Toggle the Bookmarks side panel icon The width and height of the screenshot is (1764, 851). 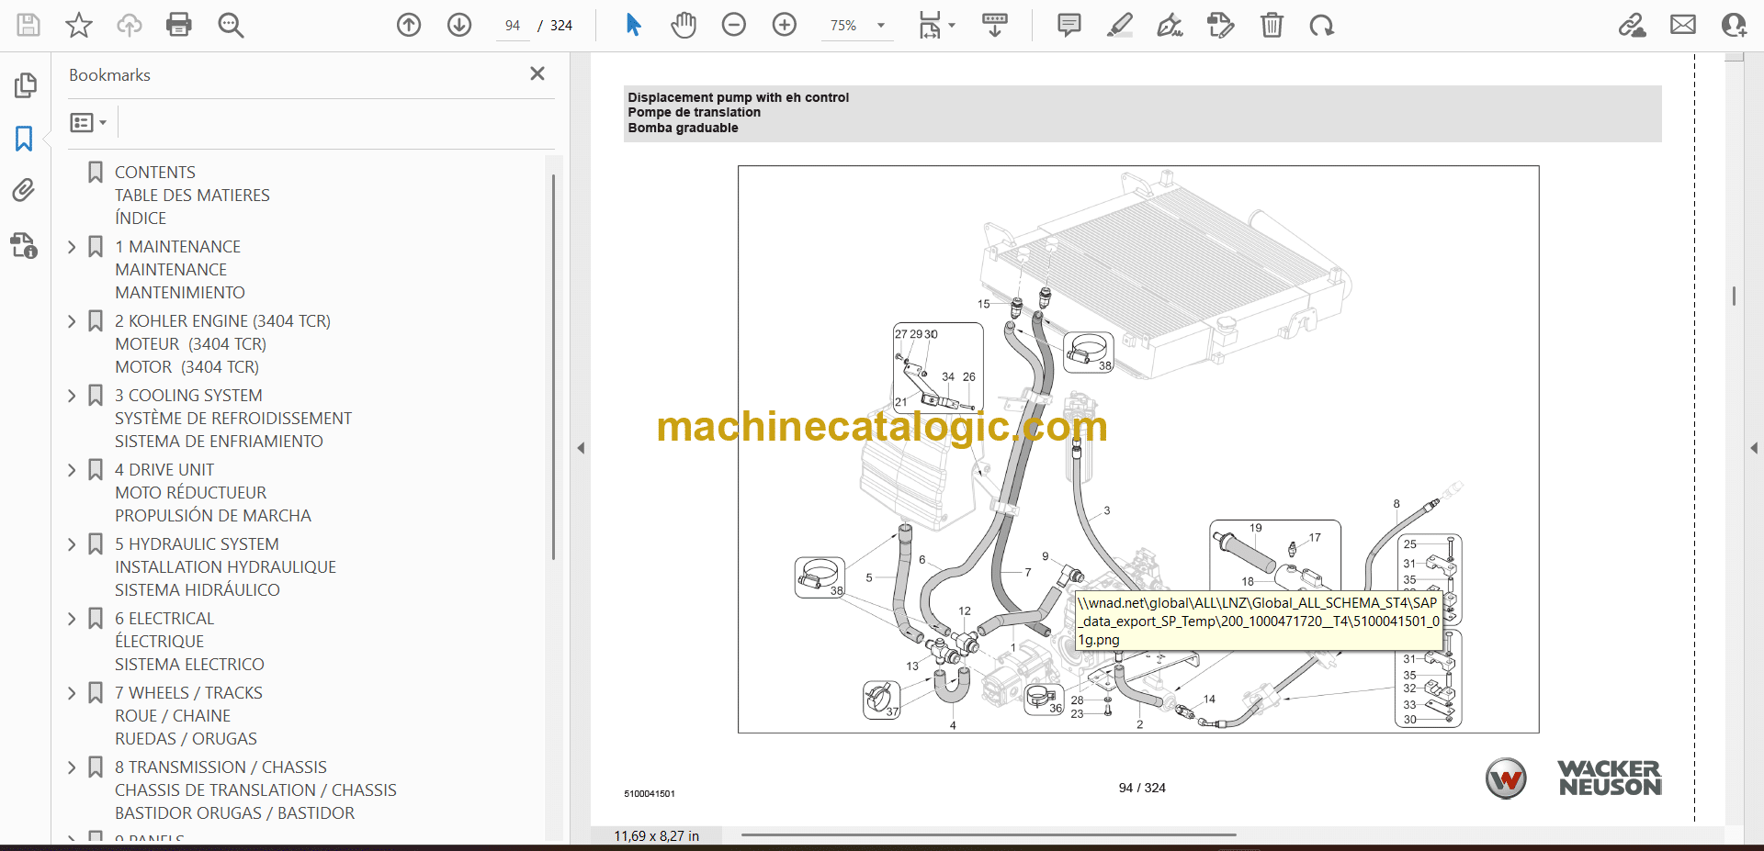(24, 139)
